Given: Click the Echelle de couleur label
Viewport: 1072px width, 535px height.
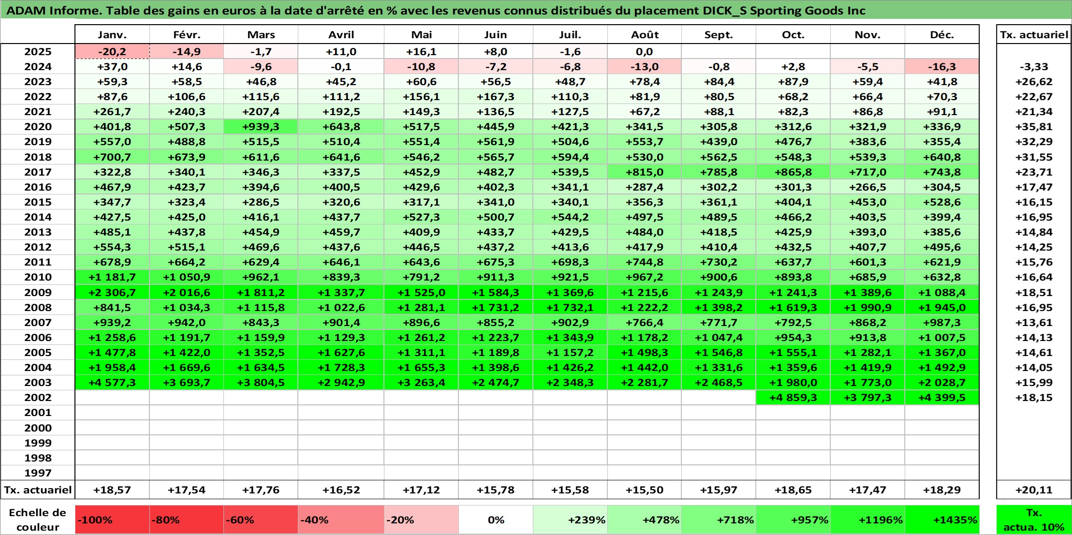Looking at the screenshot, I should (38, 520).
